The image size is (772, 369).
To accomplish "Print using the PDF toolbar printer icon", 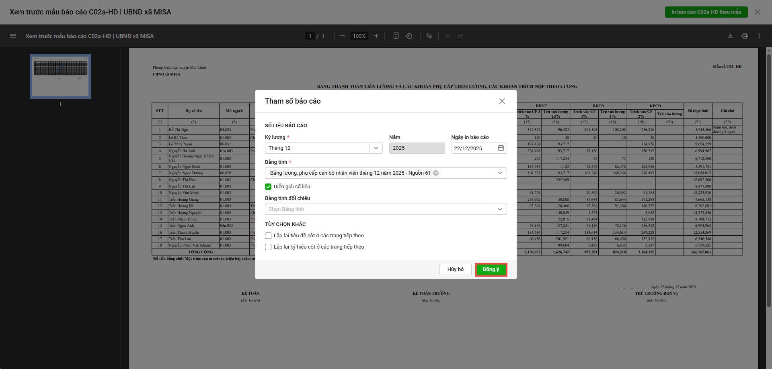I will pos(745,36).
